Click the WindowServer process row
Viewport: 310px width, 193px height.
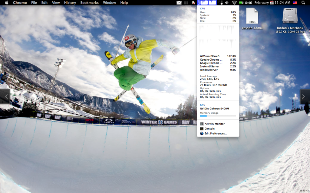click(x=218, y=70)
